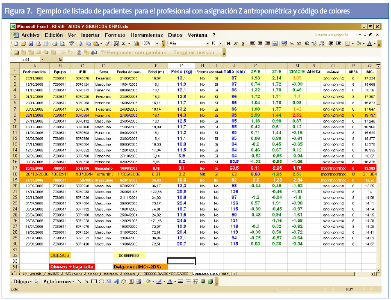The image size is (391, 300).
Task: Toggle italic formatting (K button)
Action: [x=236, y=43]
